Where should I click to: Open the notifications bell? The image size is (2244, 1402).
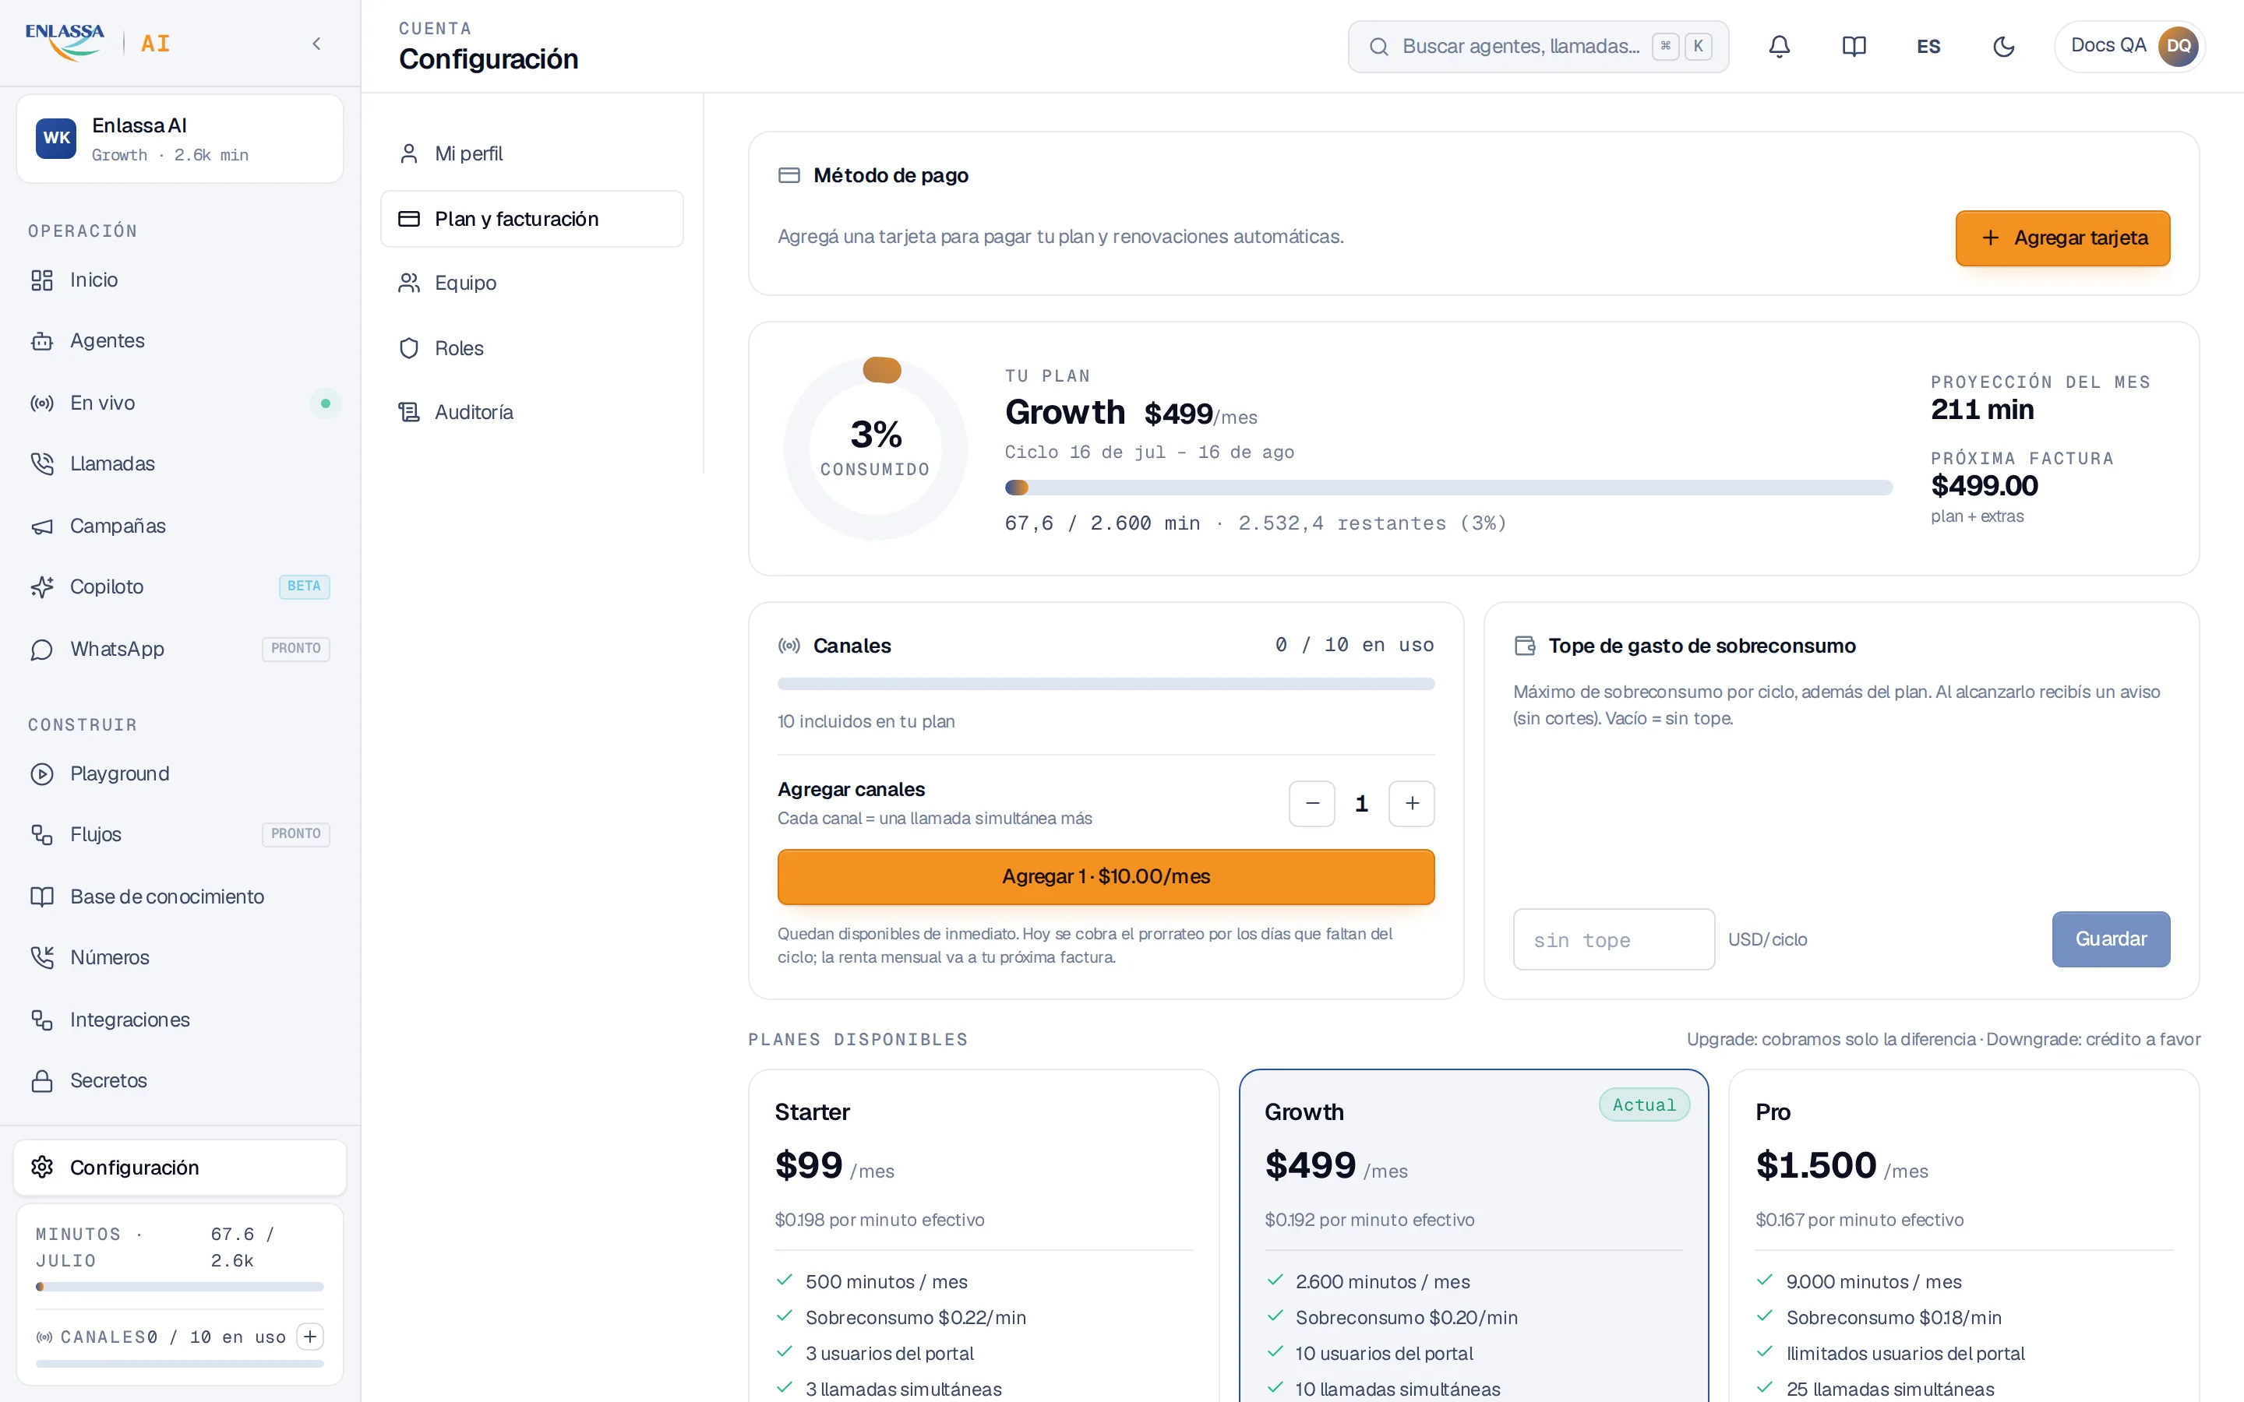pyautogui.click(x=1779, y=47)
